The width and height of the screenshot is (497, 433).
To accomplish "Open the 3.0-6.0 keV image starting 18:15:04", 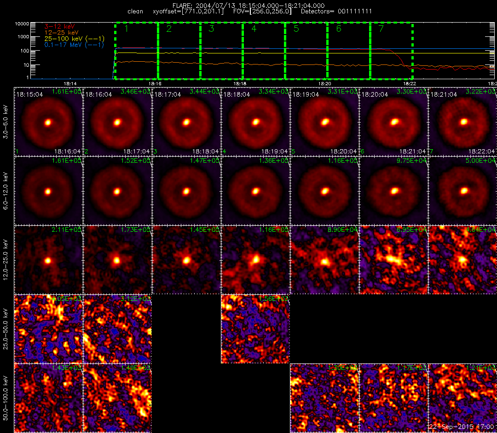I will click(x=48, y=122).
